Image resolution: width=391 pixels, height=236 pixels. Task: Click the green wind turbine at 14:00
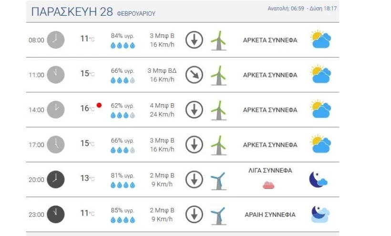tap(219, 110)
